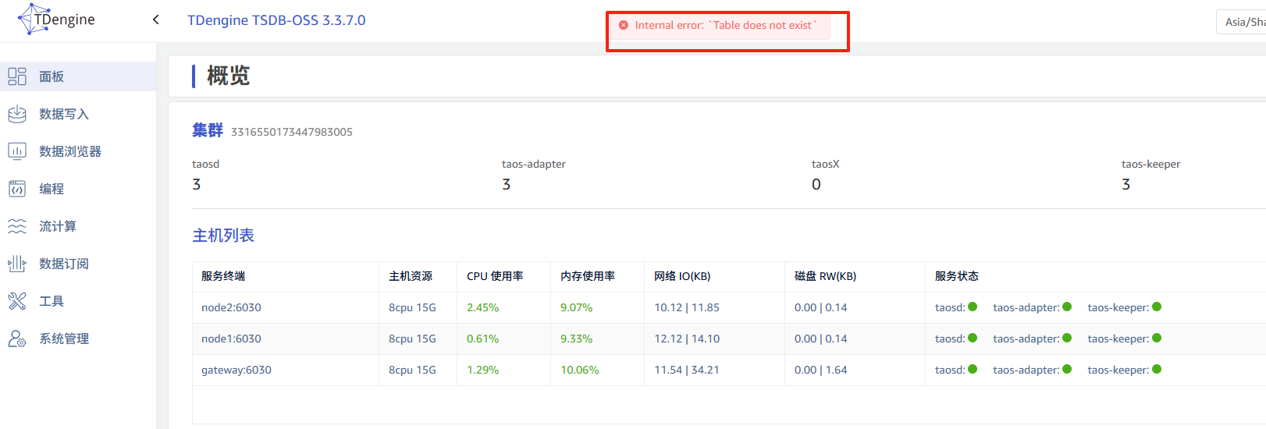Open the Asia/Shanghai timezone dropdown
The height and width of the screenshot is (429, 1266).
click(x=1243, y=22)
